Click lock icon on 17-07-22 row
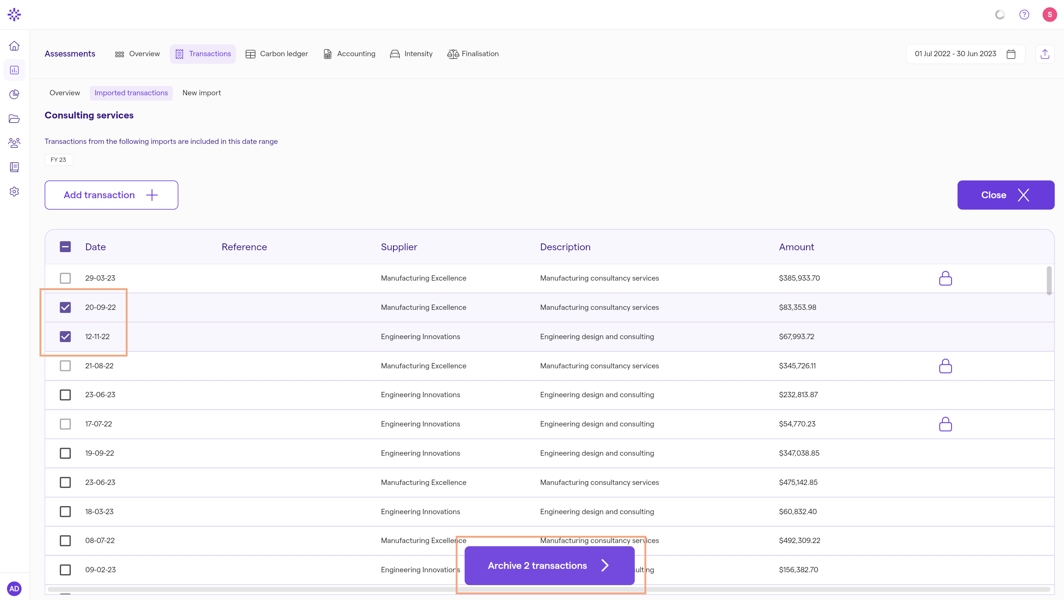This screenshot has width=1064, height=600. click(946, 424)
